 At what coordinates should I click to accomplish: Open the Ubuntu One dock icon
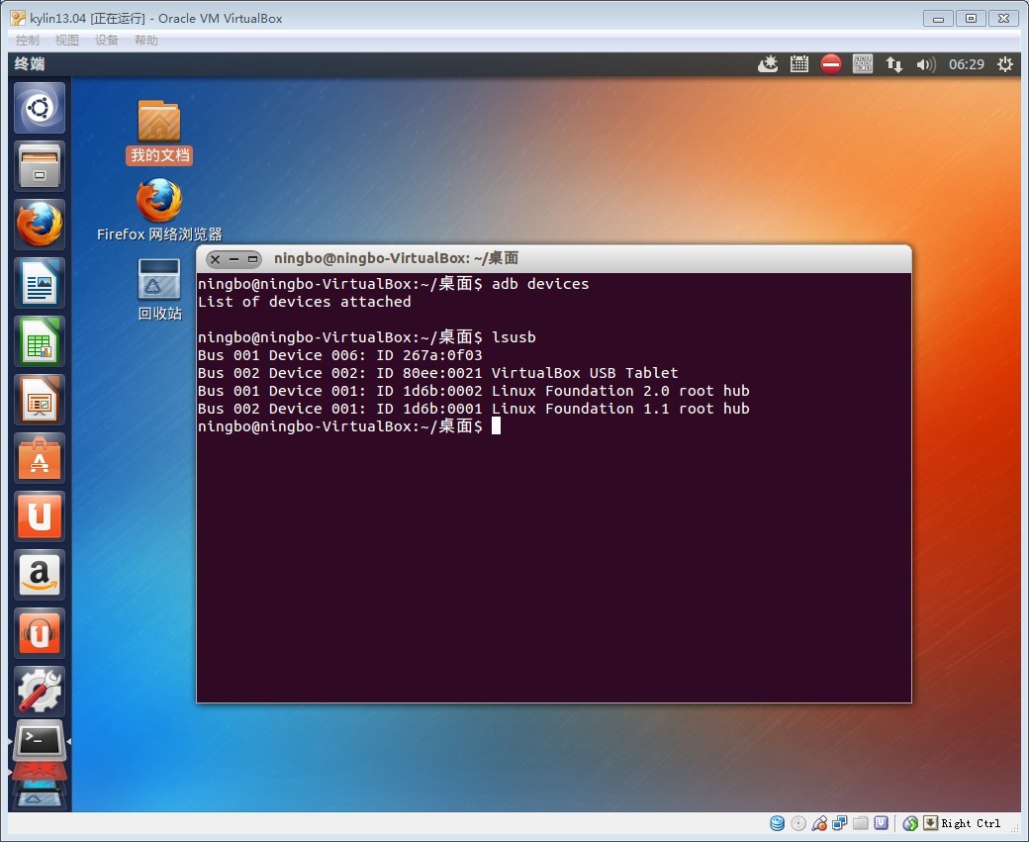coord(40,516)
